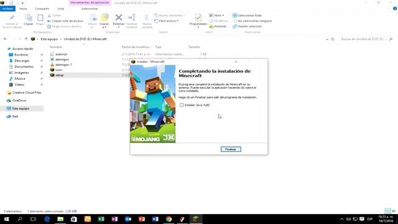Open Excel from the taskbar
This screenshot has height=224, width=398.
[x=101, y=219]
